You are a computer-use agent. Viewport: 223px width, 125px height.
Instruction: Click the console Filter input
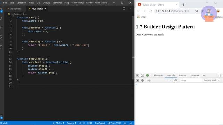(x=191, y=80)
